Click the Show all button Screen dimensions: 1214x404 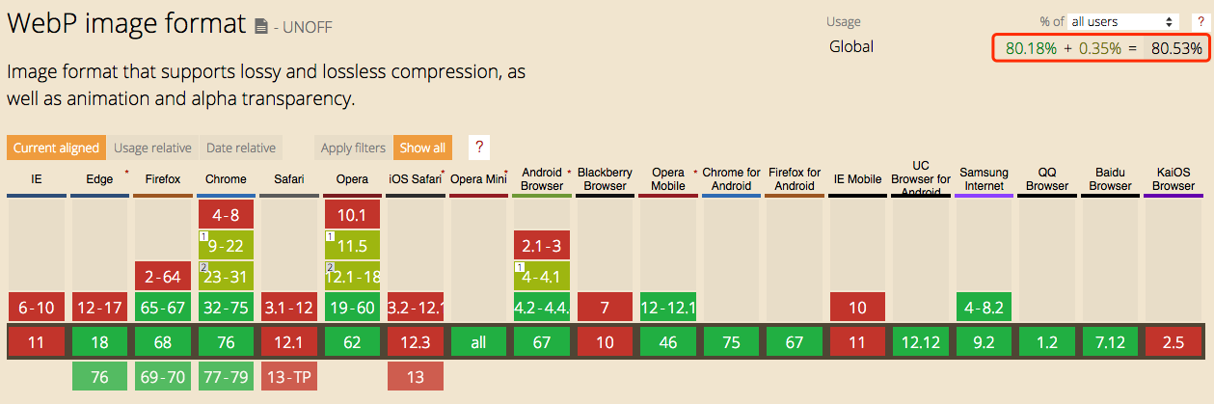tap(422, 148)
